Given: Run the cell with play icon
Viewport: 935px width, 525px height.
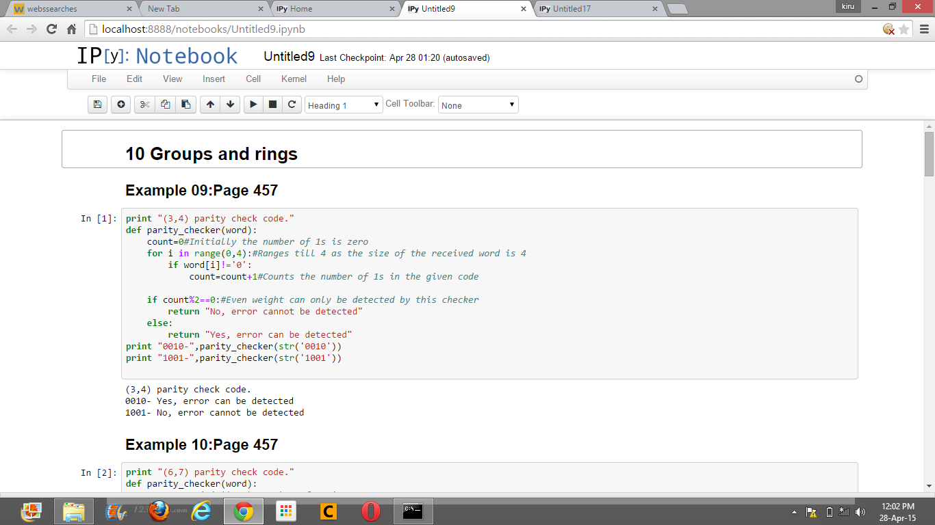Looking at the screenshot, I should click(253, 105).
